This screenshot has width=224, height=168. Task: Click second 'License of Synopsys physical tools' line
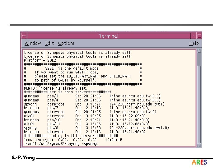77,56
